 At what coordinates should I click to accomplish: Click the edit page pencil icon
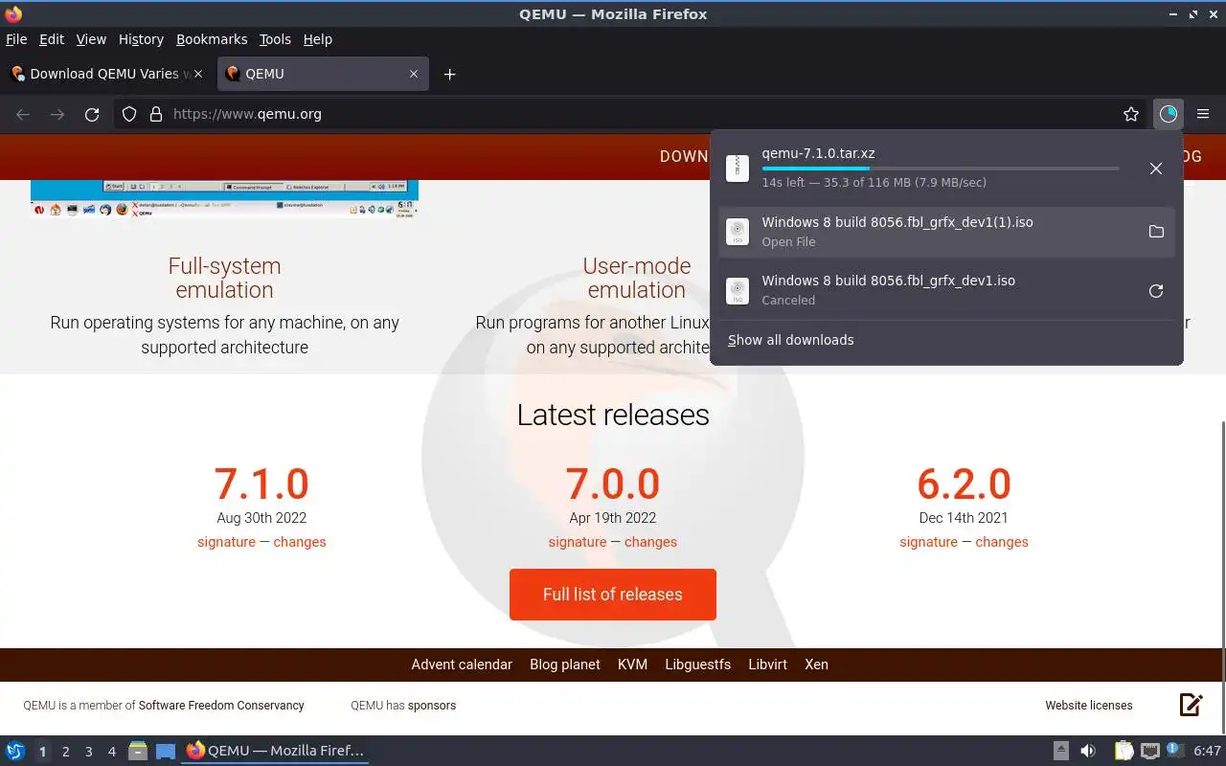(1191, 705)
